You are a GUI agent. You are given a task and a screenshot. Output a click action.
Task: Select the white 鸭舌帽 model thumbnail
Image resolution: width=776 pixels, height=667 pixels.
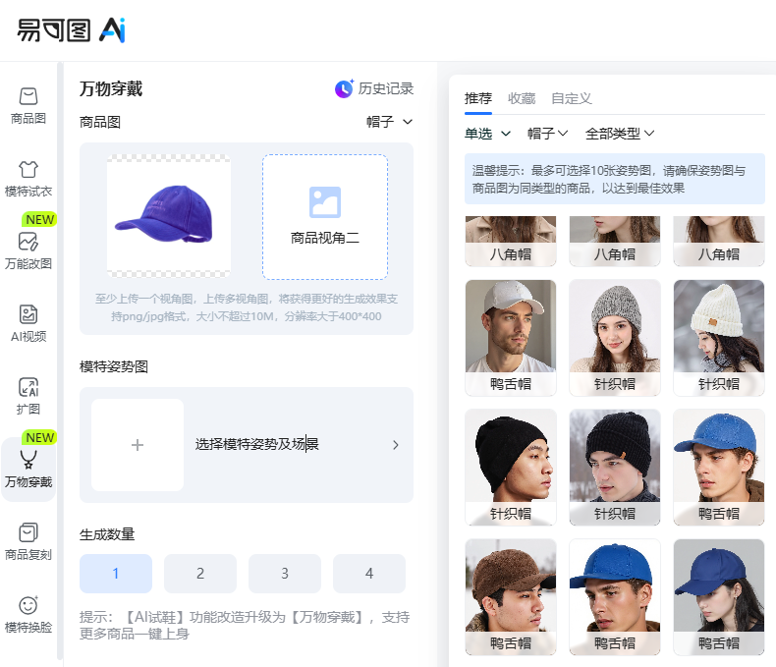pyautogui.click(x=511, y=337)
